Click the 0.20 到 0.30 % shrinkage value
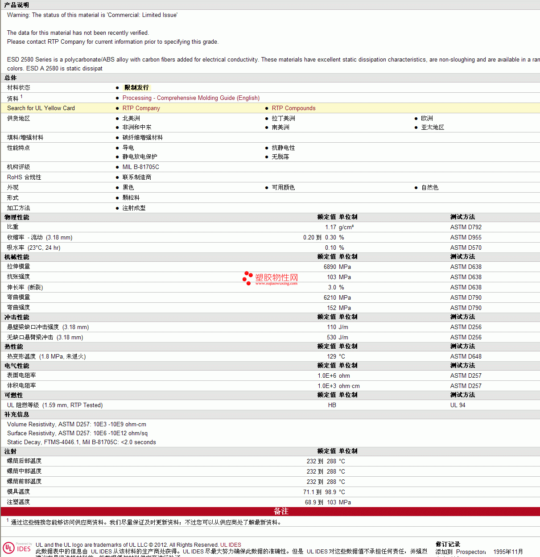Image resolution: width=540 pixels, height=557 pixels. 324,238
